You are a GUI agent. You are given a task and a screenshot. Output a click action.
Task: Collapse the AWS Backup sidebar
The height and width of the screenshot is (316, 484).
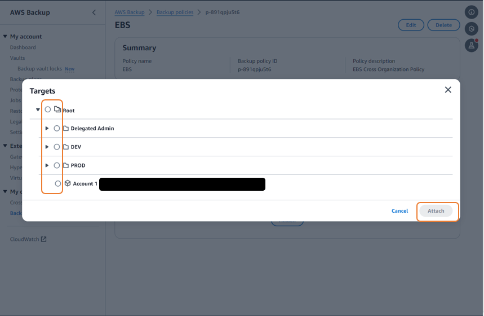click(x=94, y=12)
